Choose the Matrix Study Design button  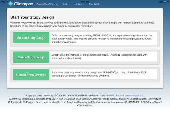coord(31,57)
